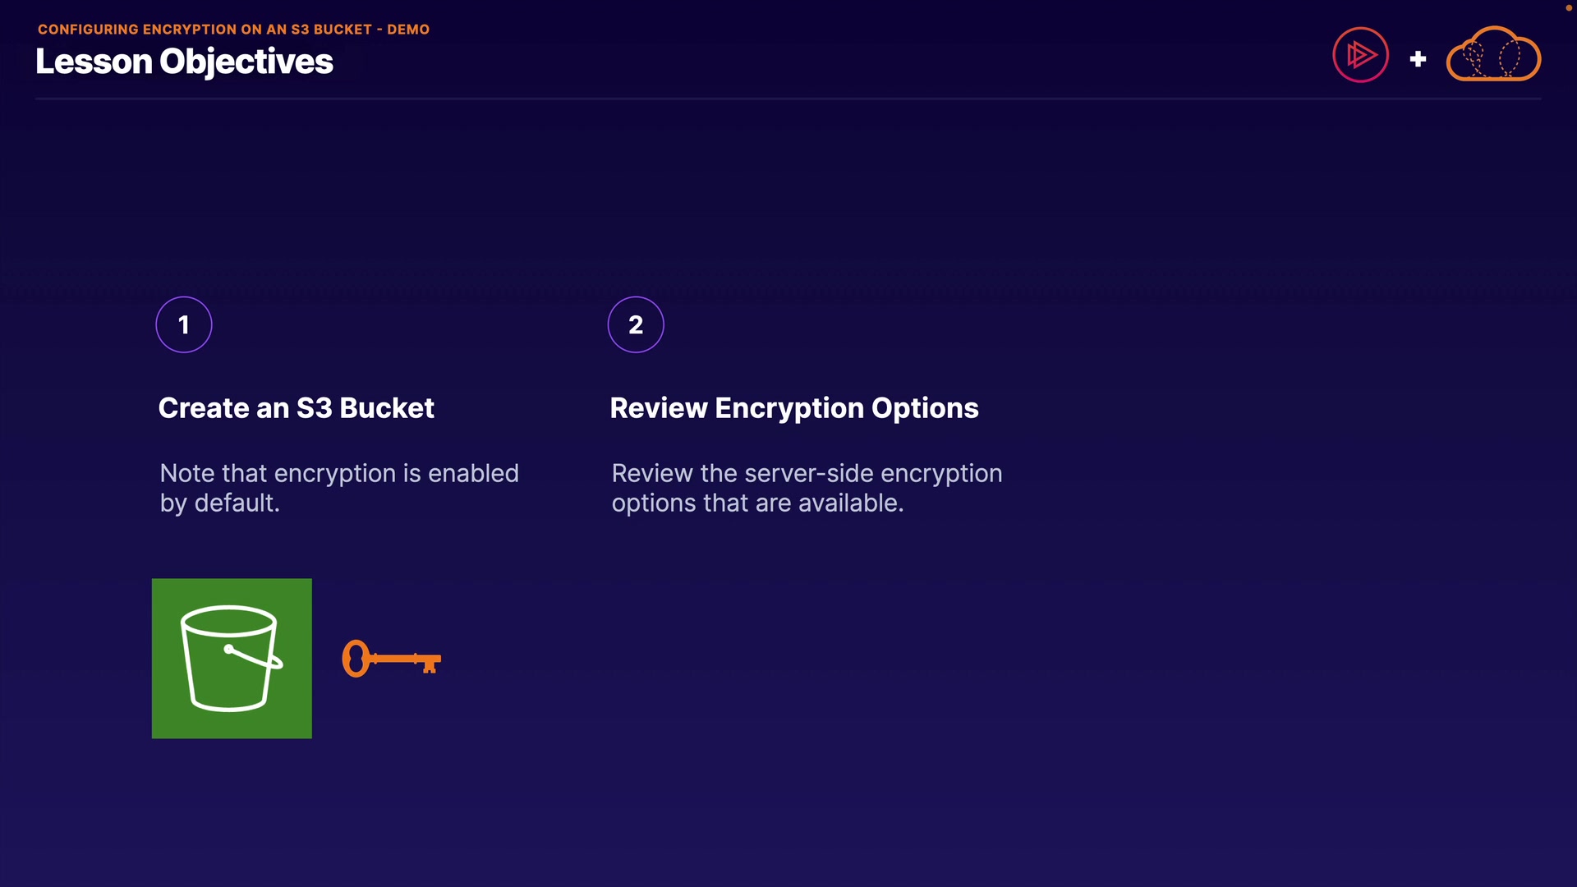Click the round bow of the orange key
1577x887 pixels.
point(356,659)
